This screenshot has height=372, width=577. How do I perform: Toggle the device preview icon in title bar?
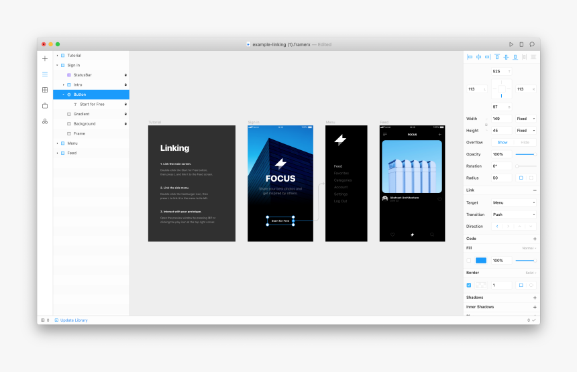(521, 44)
